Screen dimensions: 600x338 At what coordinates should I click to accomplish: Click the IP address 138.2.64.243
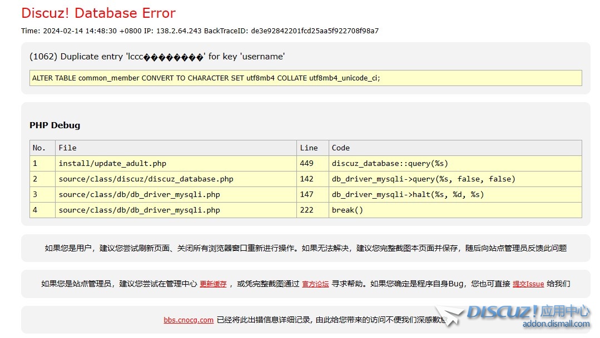click(x=178, y=31)
